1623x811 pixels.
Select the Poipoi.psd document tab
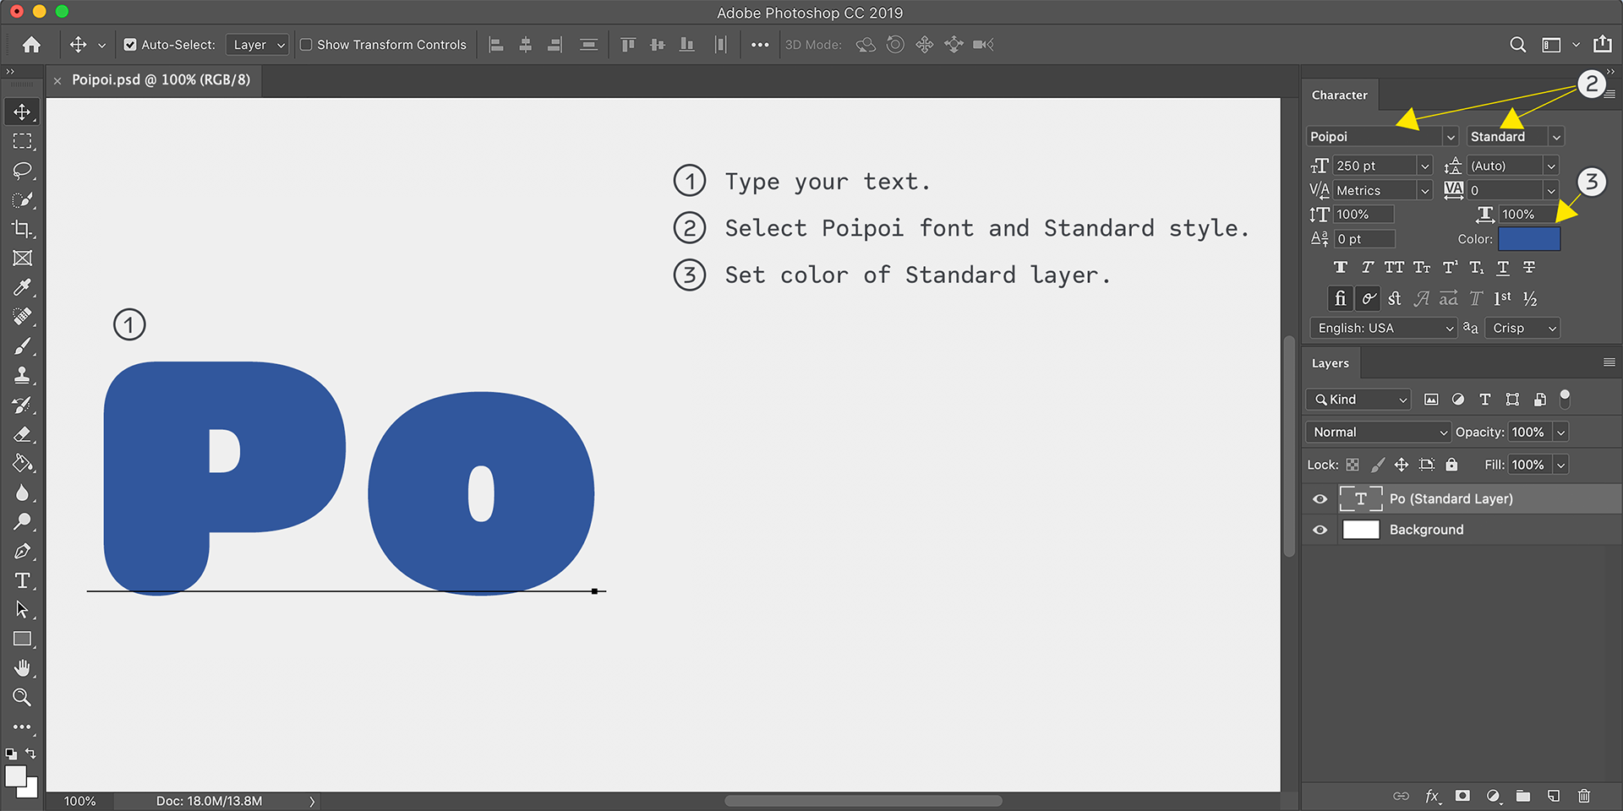pyautogui.click(x=161, y=80)
